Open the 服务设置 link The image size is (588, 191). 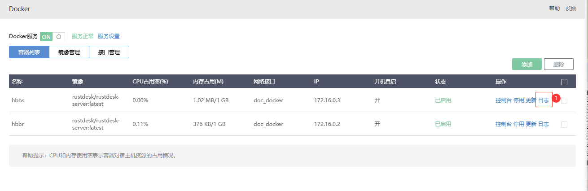click(109, 36)
